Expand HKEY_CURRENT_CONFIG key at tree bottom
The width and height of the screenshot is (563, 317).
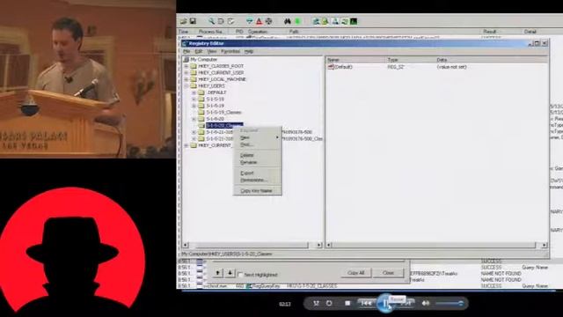tap(186, 145)
